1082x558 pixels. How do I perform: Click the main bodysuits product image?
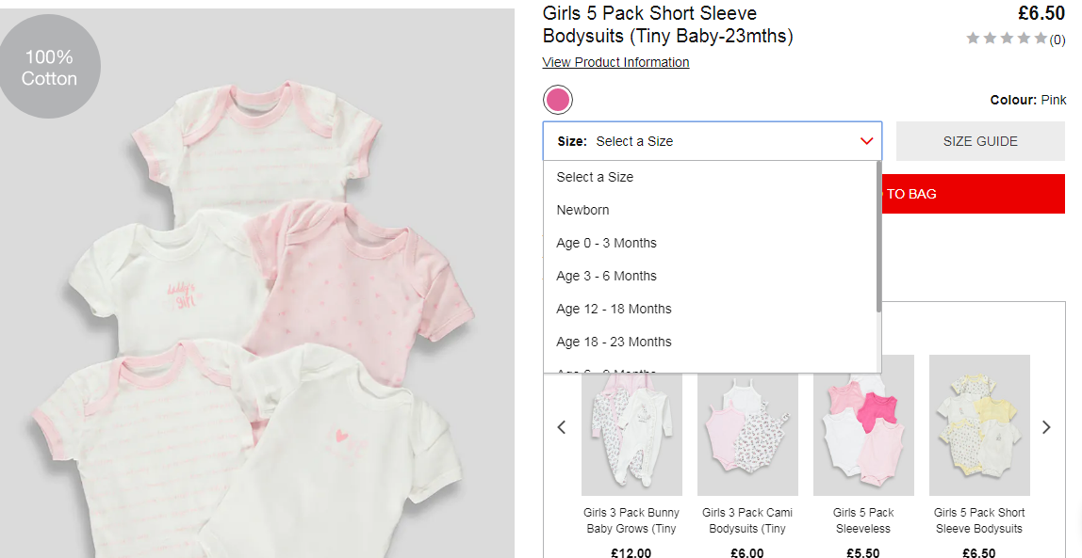point(256,283)
